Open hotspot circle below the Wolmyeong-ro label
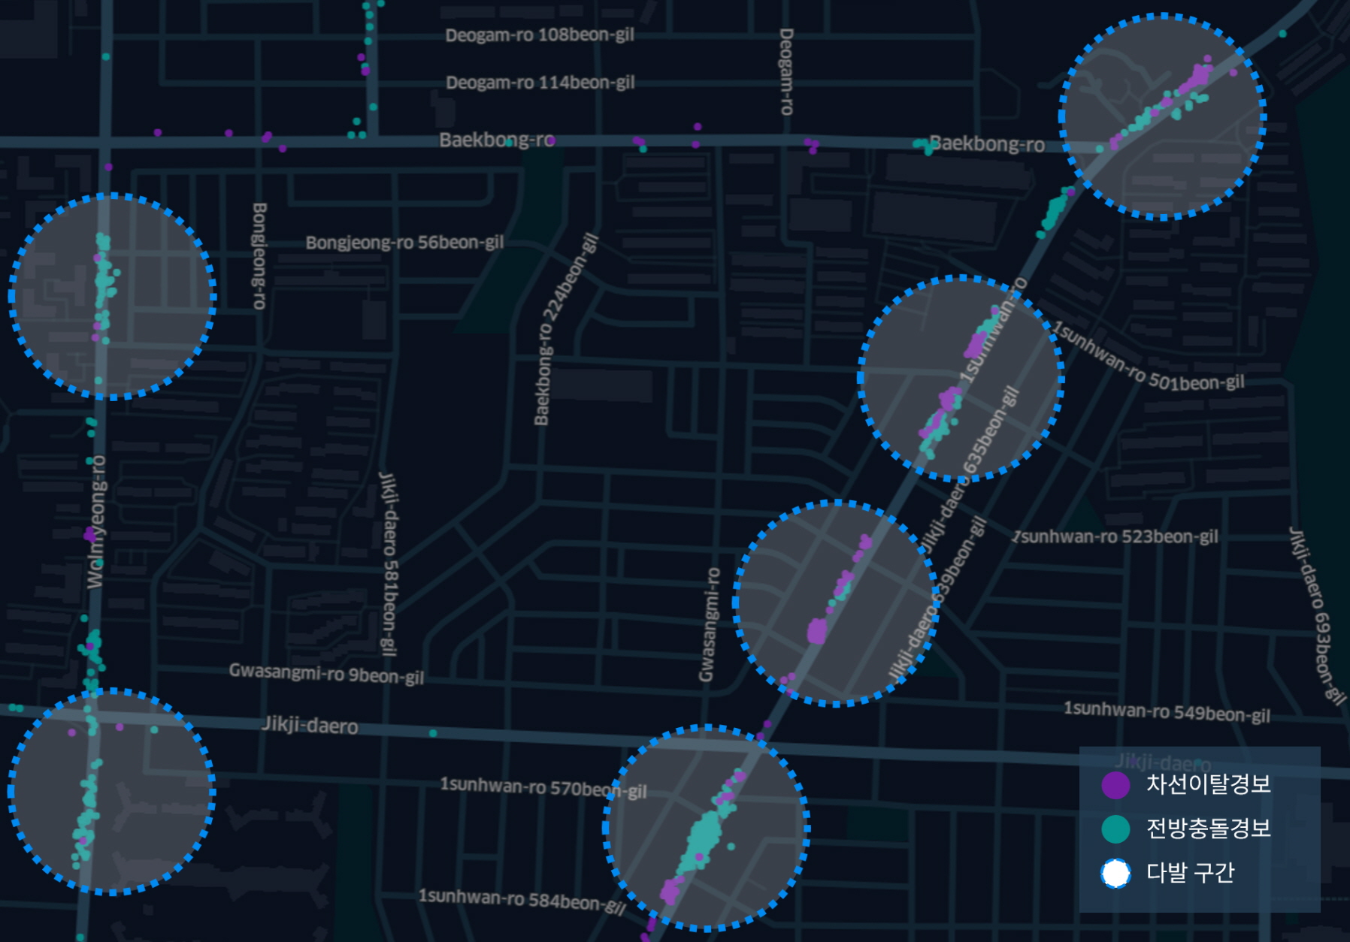The height and width of the screenshot is (942, 1350). tap(111, 792)
